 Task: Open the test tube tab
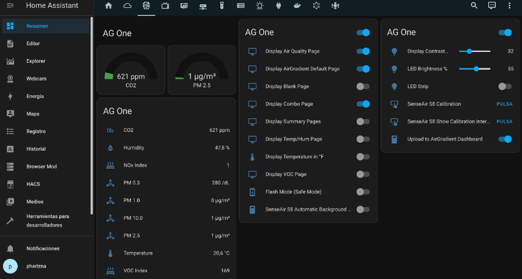click(x=222, y=5)
